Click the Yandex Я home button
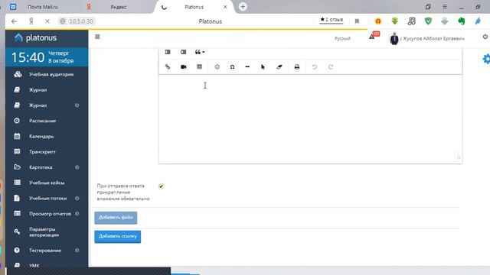The width and height of the screenshot is (490, 275). pos(31,21)
